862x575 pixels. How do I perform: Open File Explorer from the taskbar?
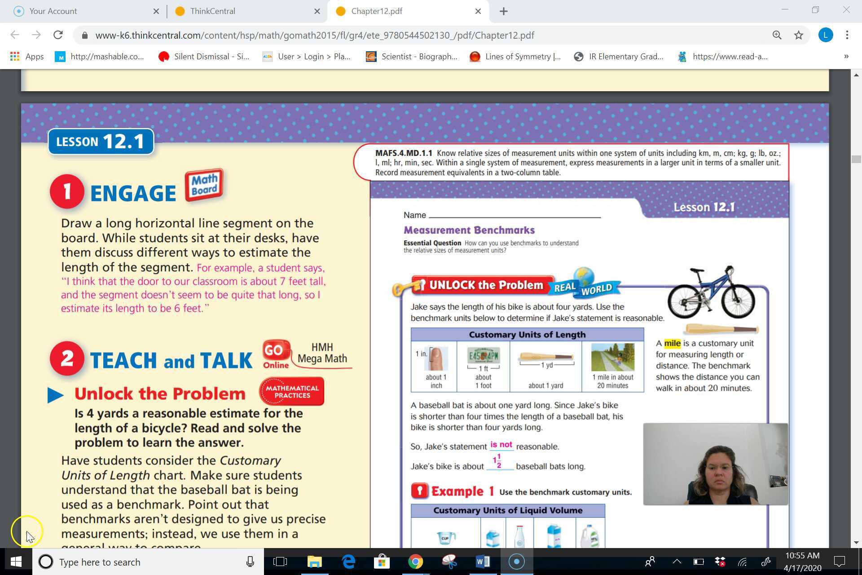pyautogui.click(x=314, y=562)
